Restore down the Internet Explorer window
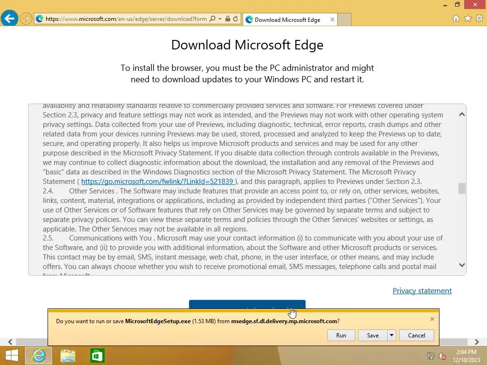This screenshot has width=487, height=365. coord(457,5)
